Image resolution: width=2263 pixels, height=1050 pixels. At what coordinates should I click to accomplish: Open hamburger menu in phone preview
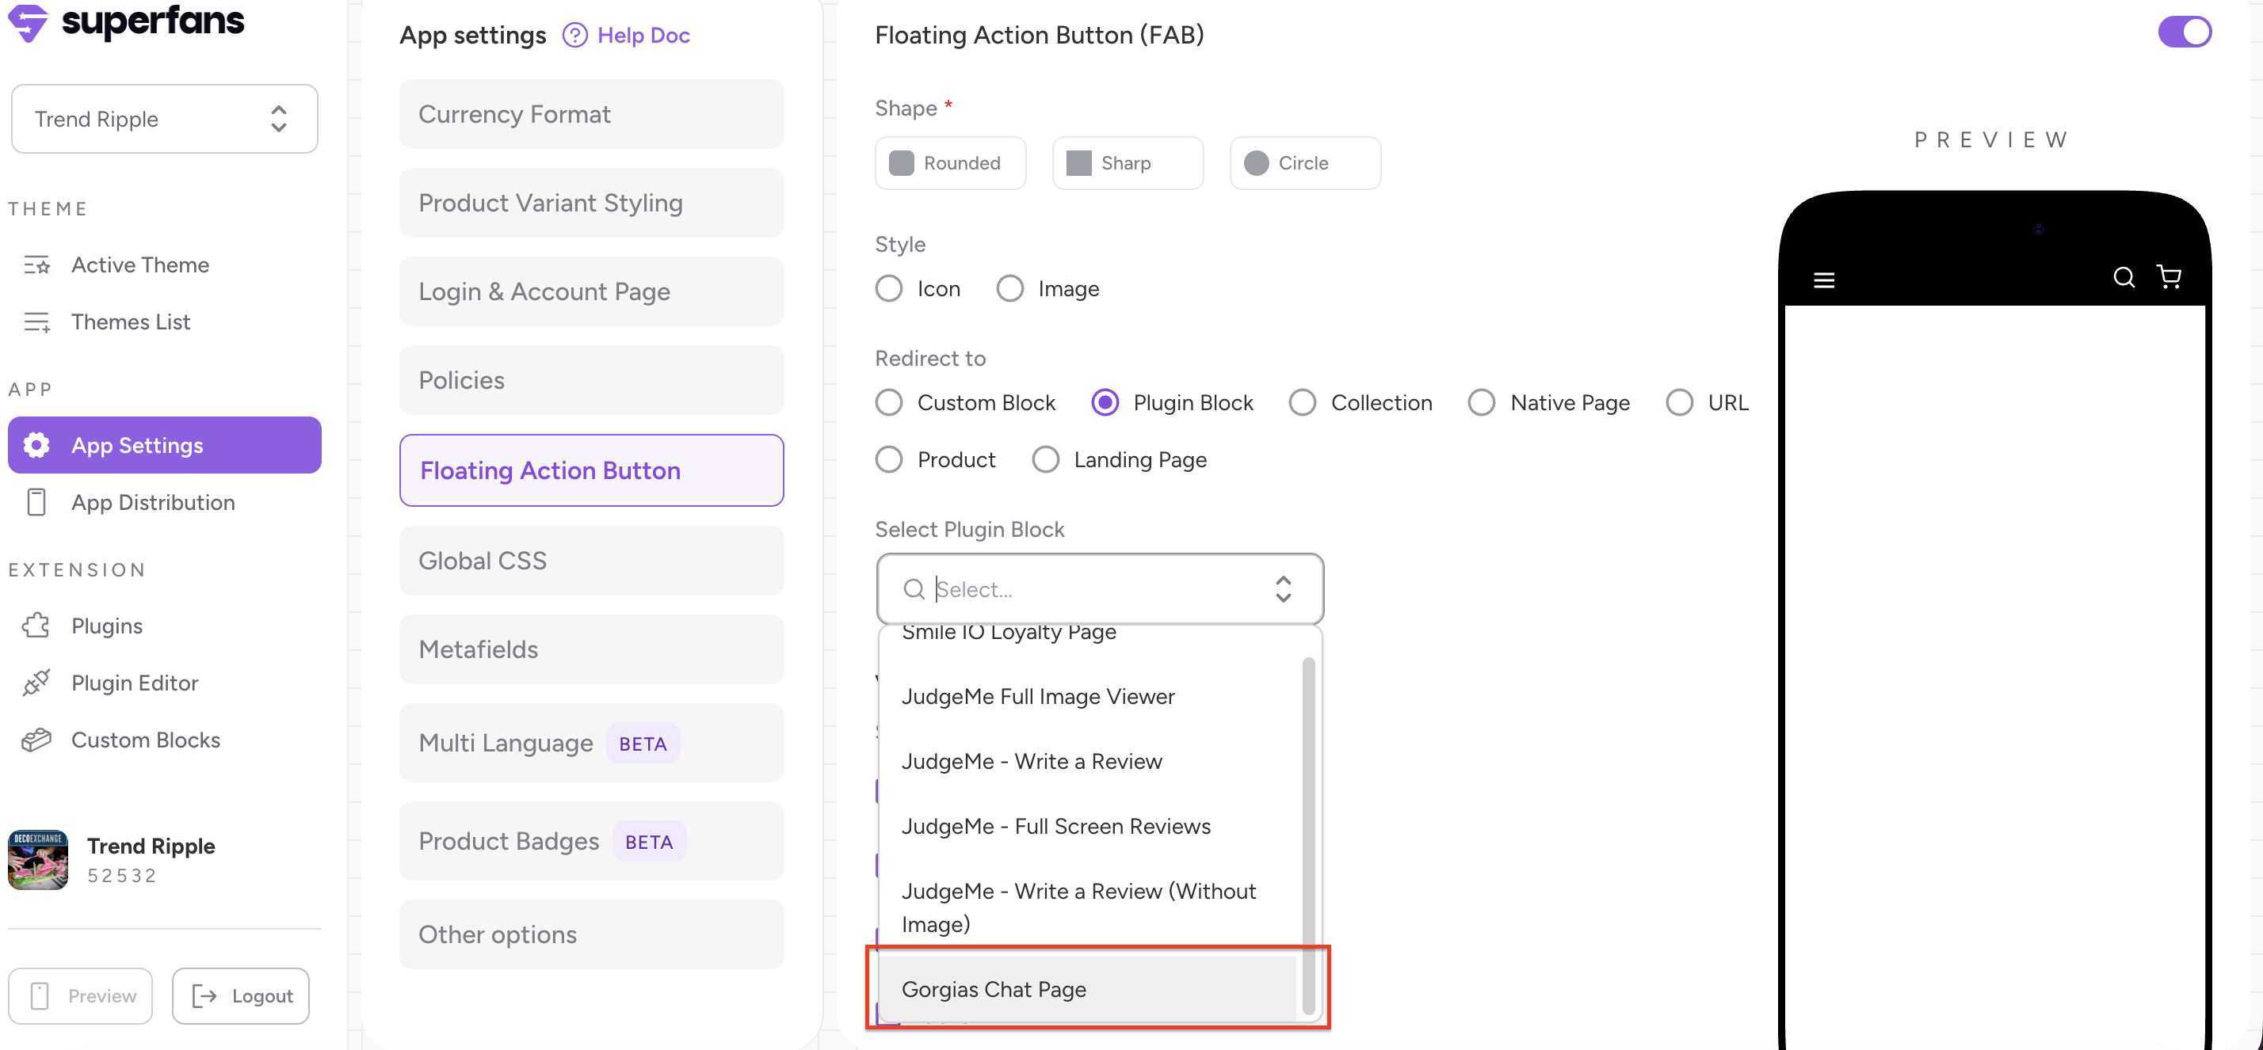[1824, 280]
